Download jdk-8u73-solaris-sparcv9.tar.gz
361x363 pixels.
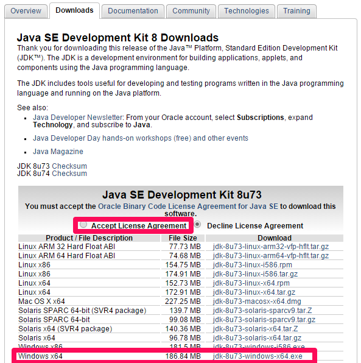pos(264,320)
